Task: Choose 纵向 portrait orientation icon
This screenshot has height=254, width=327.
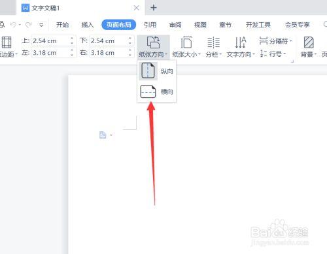Action: tap(148, 71)
